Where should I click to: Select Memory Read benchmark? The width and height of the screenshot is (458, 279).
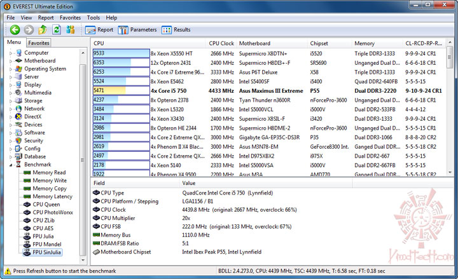click(49, 172)
